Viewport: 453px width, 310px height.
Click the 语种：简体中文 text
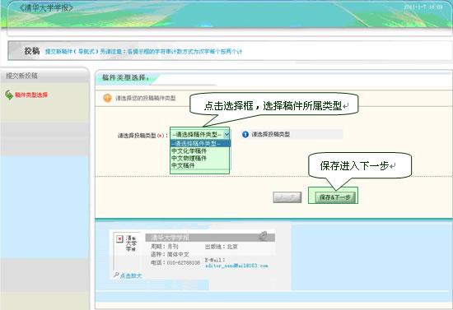tap(170, 254)
